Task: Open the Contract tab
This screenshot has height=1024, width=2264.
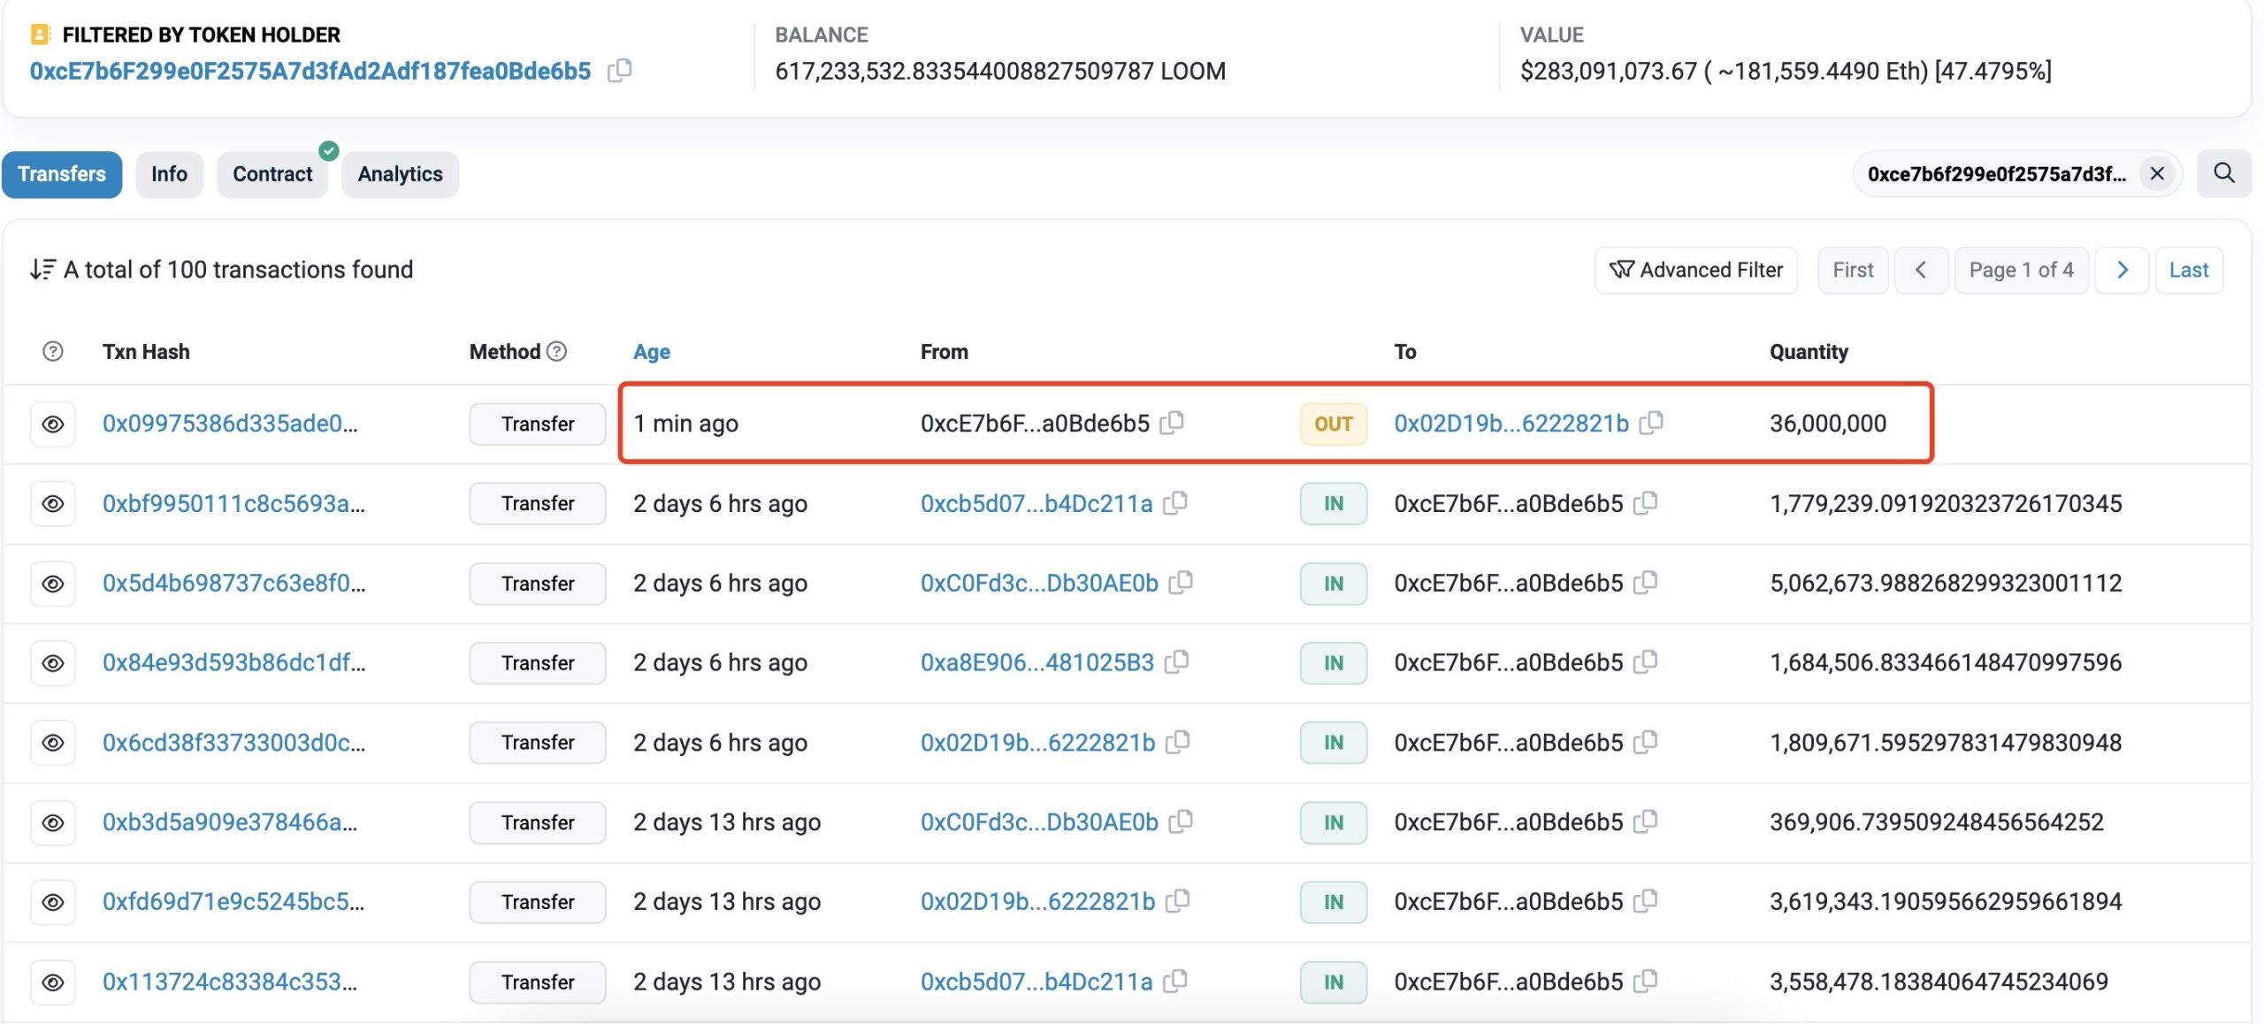Action: pos(272,174)
